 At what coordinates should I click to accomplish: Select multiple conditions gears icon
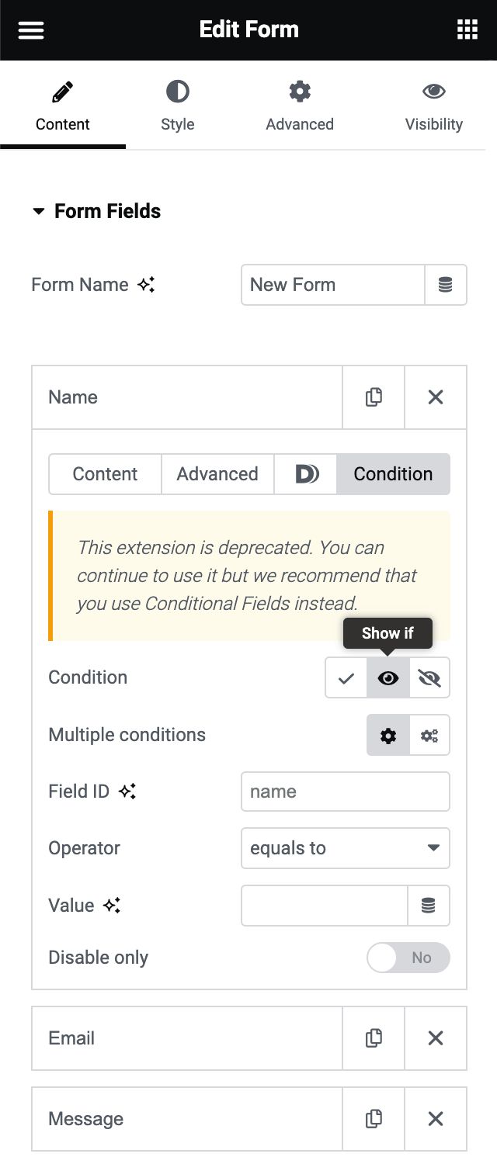point(429,735)
